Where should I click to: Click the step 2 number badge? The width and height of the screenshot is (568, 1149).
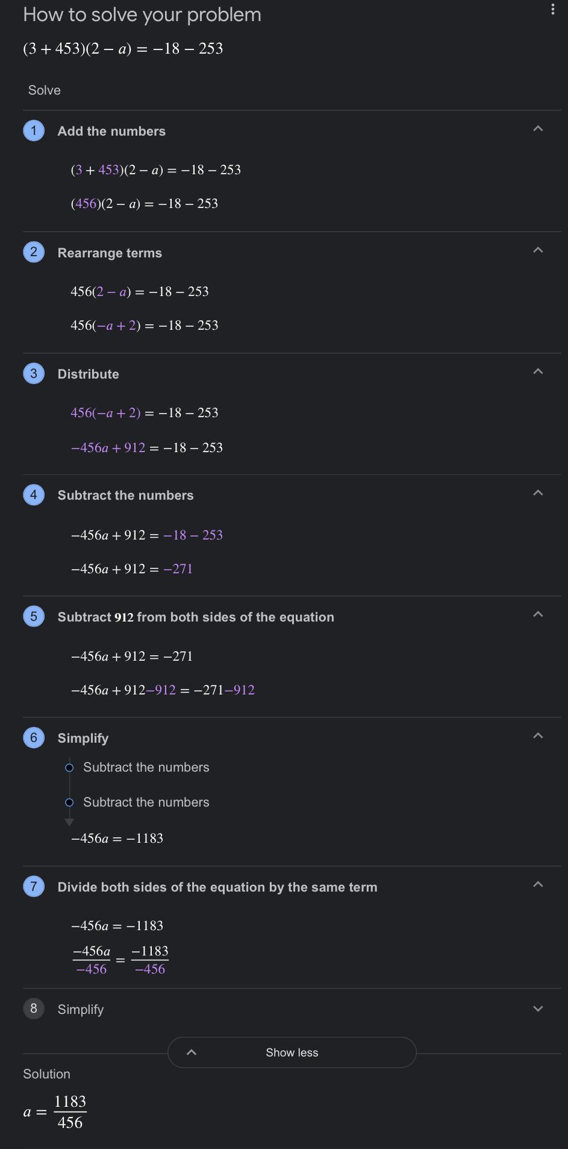[34, 252]
